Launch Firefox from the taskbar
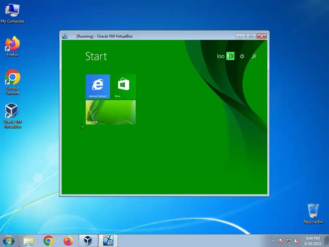This screenshot has width=329, height=247. click(68, 241)
